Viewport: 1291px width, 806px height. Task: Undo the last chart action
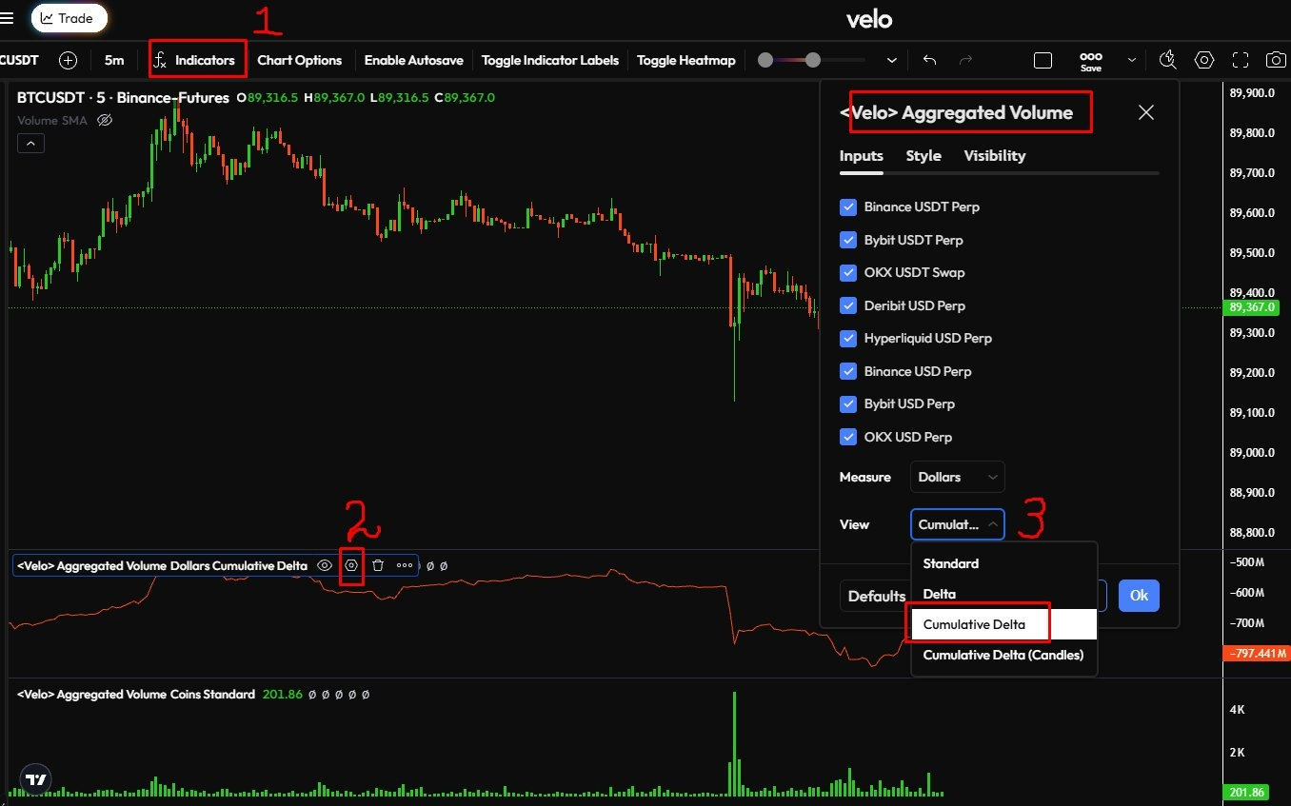pos(930,60)
